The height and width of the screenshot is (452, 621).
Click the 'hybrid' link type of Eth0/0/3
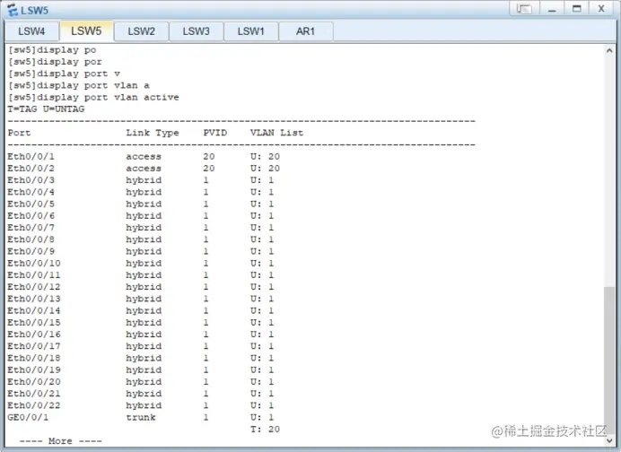(144, 180)
